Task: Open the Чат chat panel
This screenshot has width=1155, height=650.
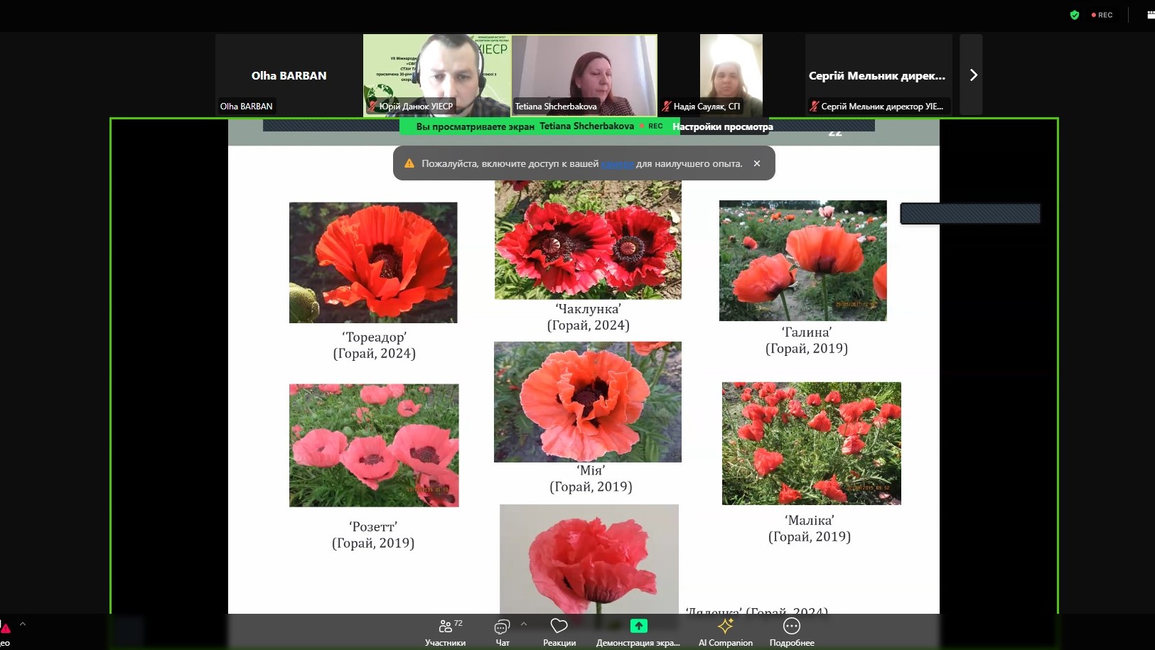Action: 502,632
